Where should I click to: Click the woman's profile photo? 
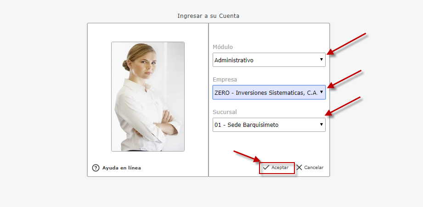[x=147, y=96]
